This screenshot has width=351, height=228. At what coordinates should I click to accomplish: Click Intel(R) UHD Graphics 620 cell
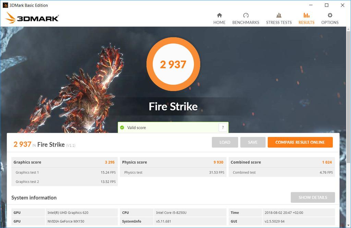point(81,213)
